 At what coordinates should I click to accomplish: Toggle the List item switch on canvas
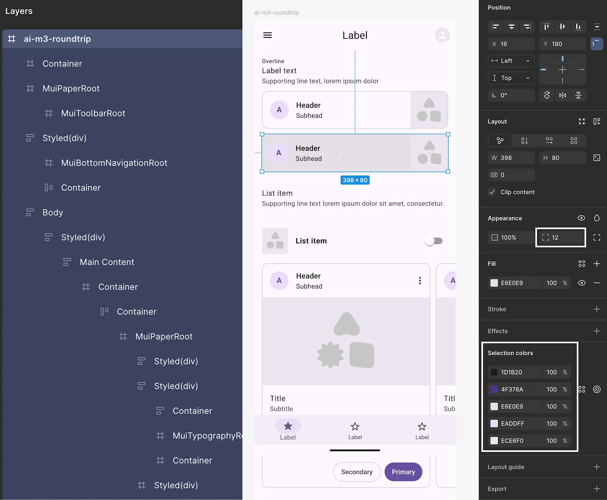pos(434,241)
